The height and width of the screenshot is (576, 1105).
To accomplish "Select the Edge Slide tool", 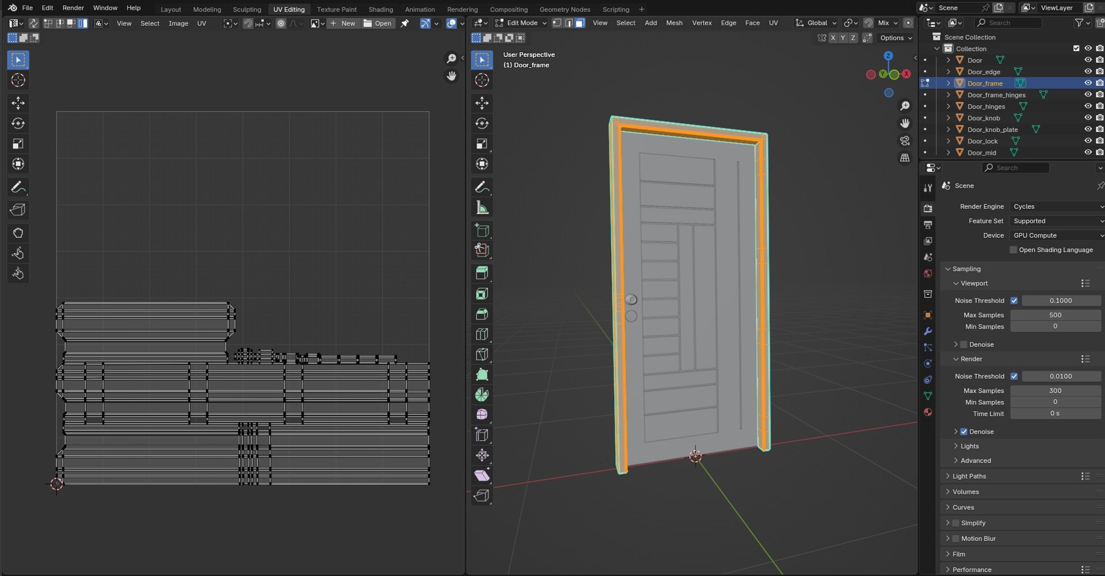I will (482, 435).
